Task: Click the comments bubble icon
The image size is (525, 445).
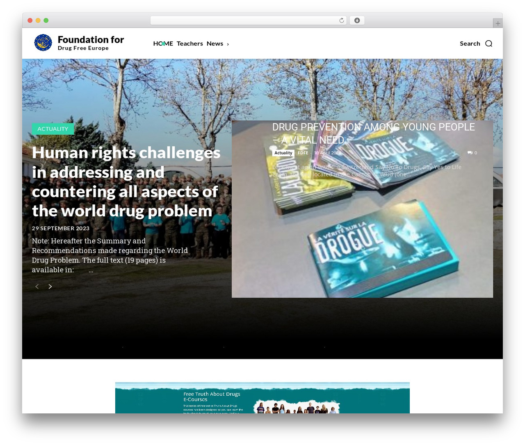Action: point(470,153)
